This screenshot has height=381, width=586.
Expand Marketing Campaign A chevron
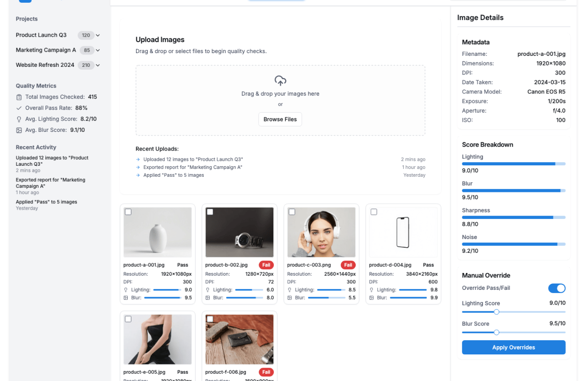tap(98, 50)
